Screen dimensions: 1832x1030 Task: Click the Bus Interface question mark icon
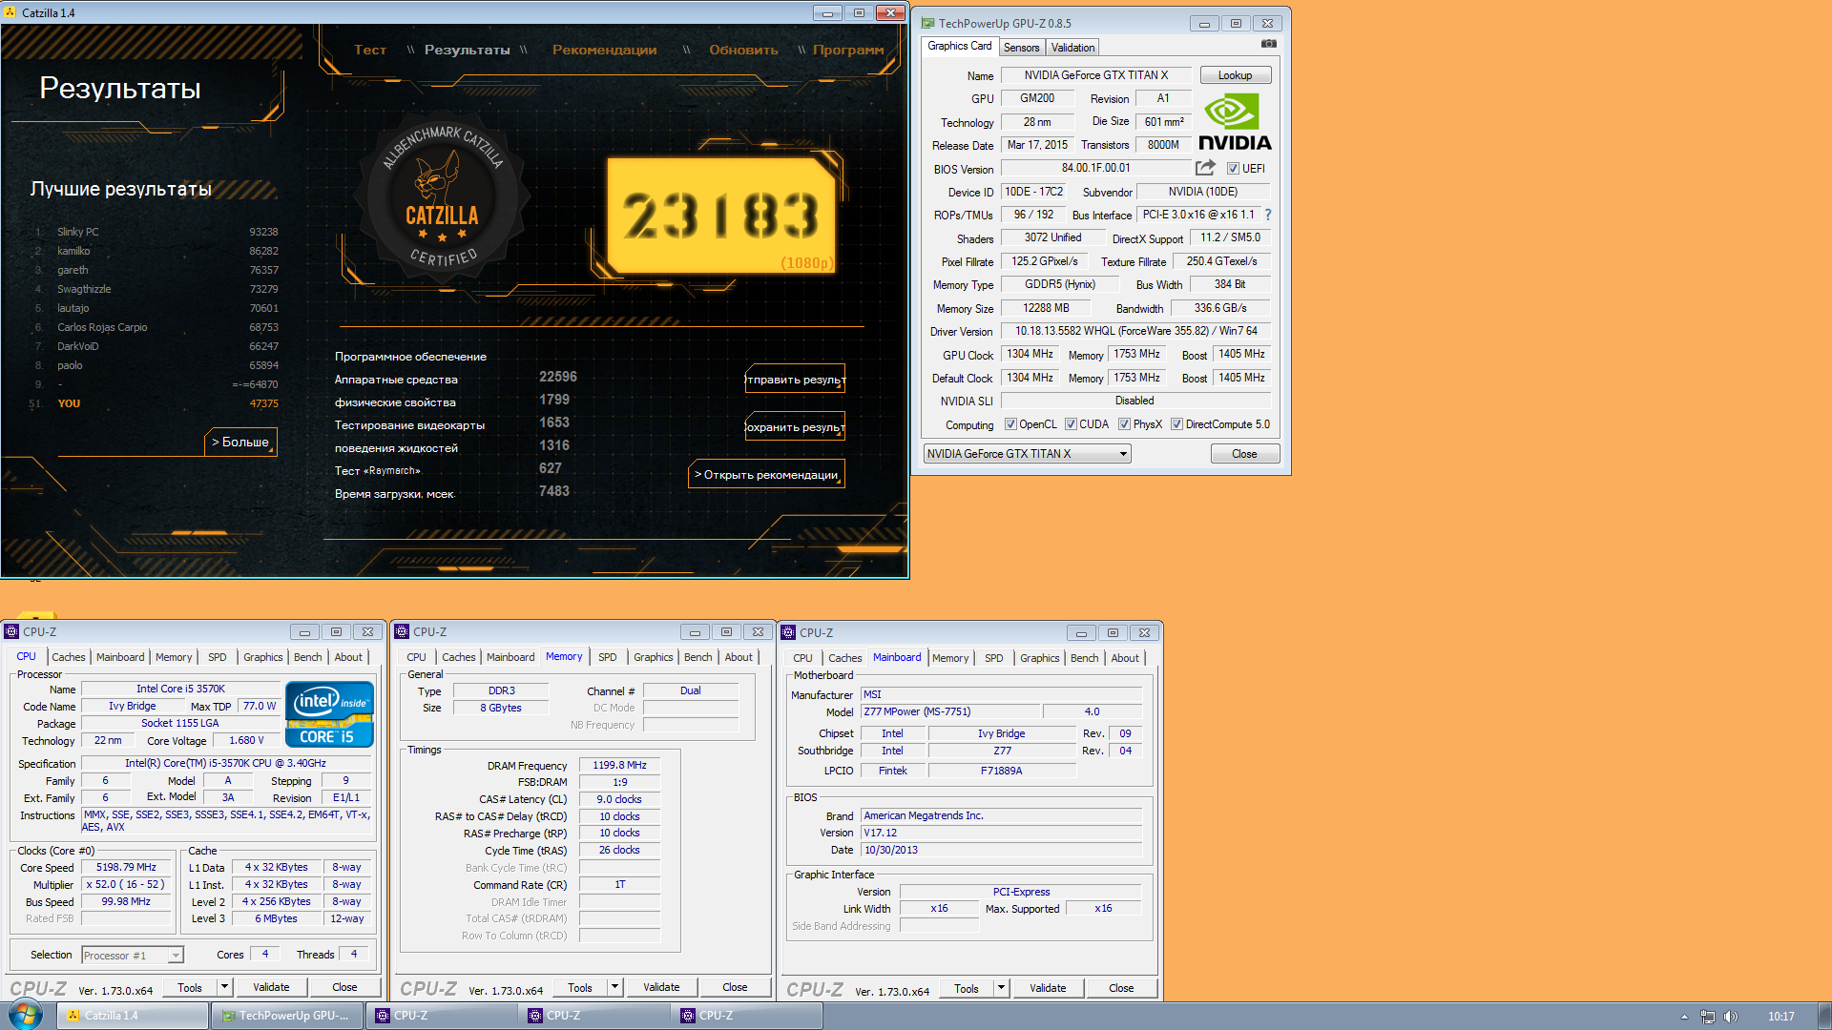1268,215
